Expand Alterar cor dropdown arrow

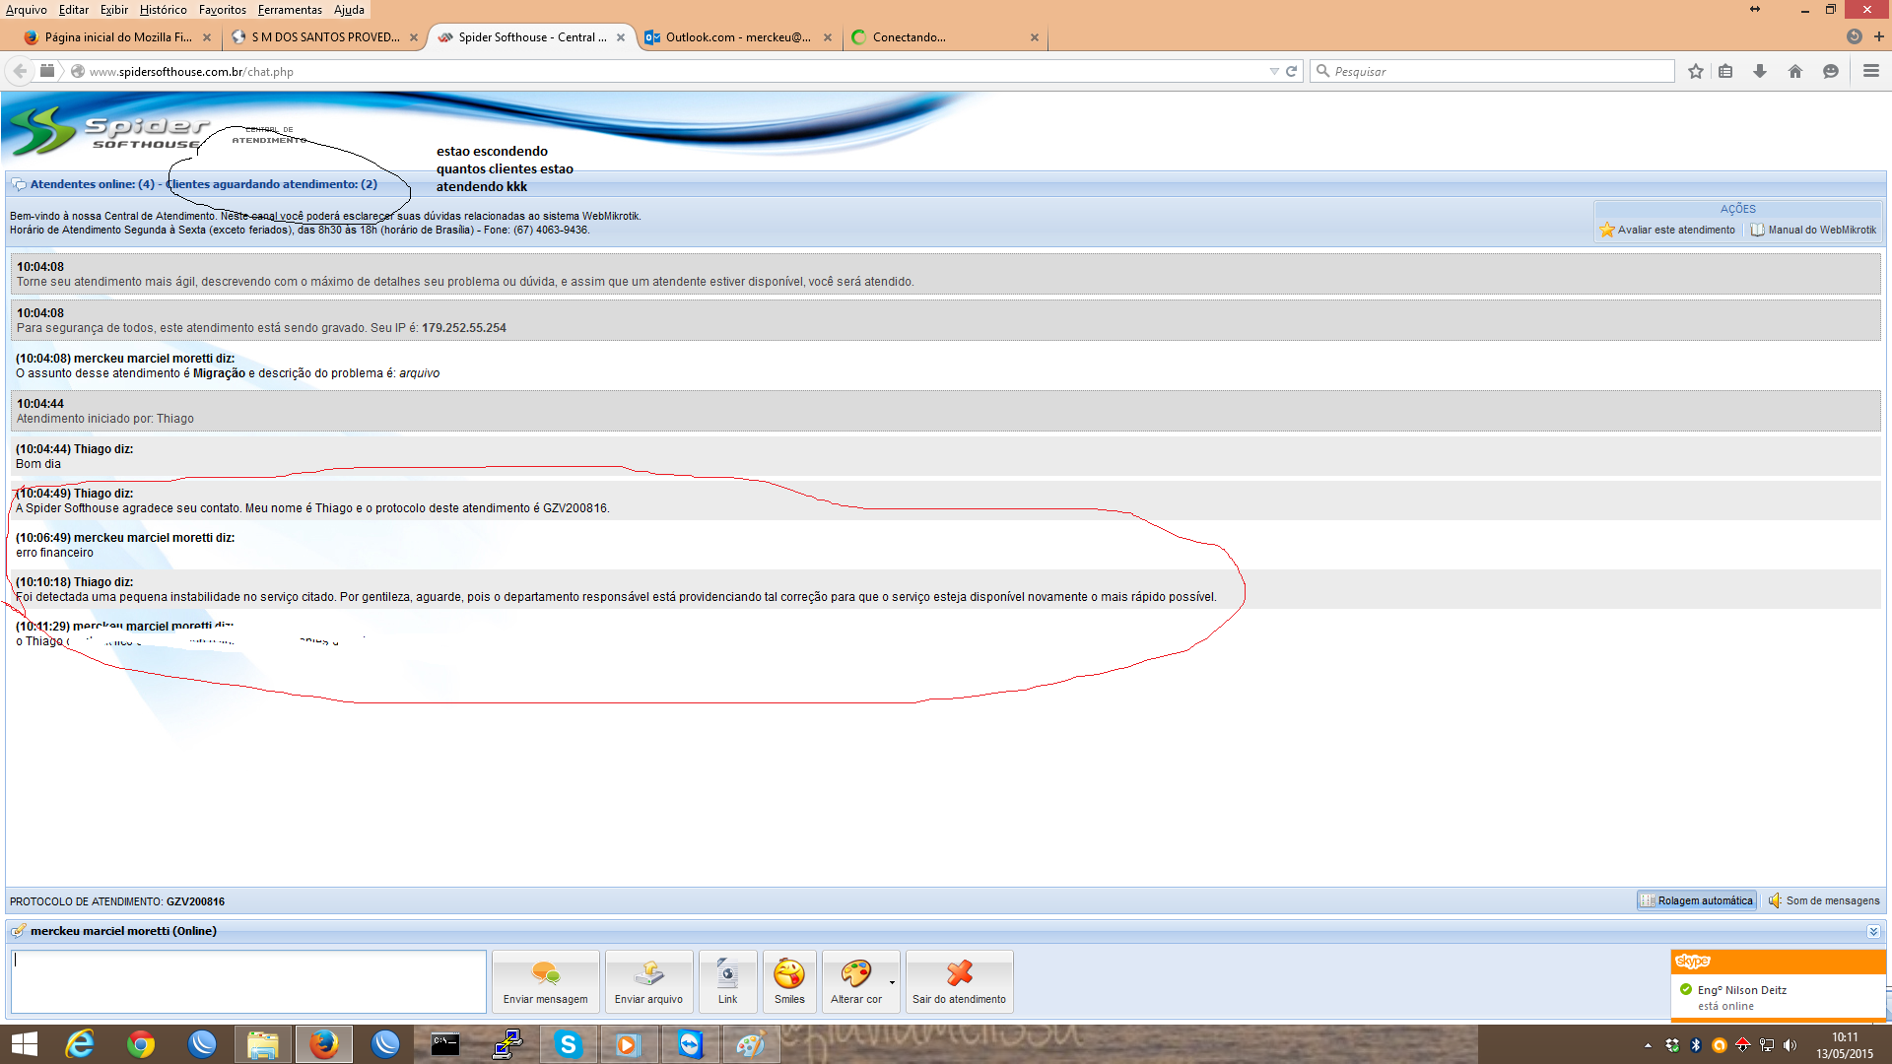(x=892, y=982)
